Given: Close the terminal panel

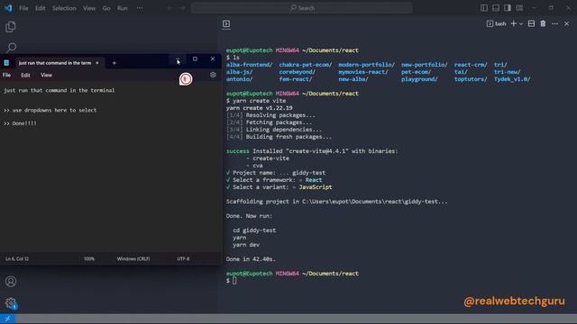Looking at the screenshot, I should tap(567, 24).
